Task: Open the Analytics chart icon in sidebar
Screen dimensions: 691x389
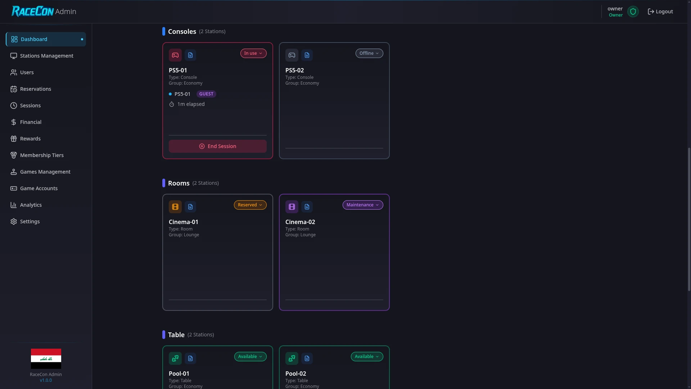Action: (13, 205)
